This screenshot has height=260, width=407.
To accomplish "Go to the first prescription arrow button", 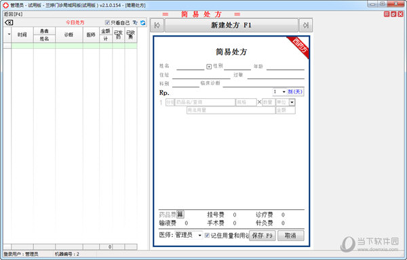I will tap(157, 25).
